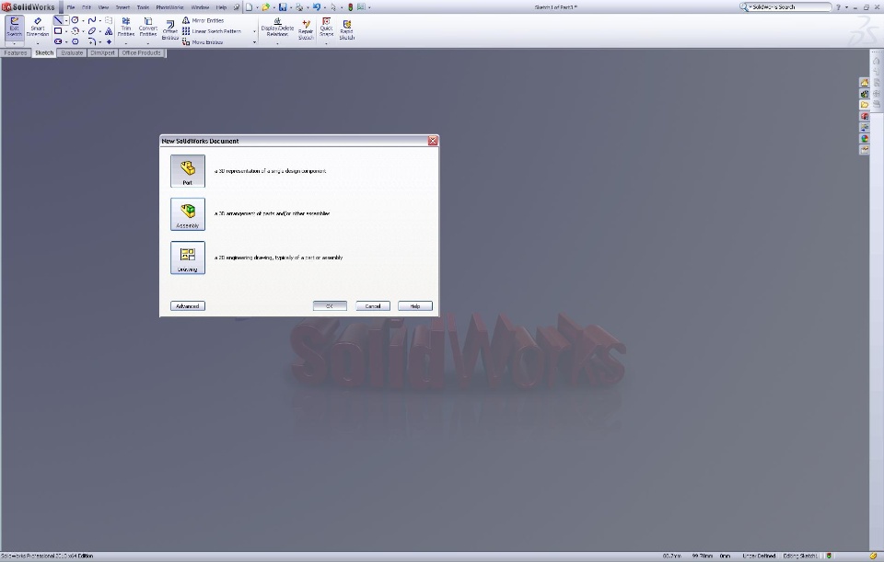The height and width of the screenshot is (562, 884).
Task: Click the Rapid Sketch tool
Action: (347, 29)
